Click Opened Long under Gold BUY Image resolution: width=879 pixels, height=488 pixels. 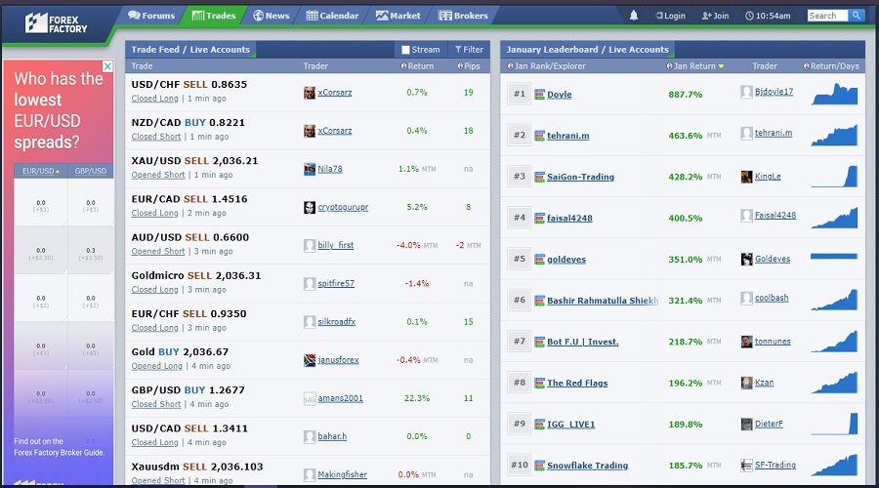pyautogui.click(x=157, y=366)
